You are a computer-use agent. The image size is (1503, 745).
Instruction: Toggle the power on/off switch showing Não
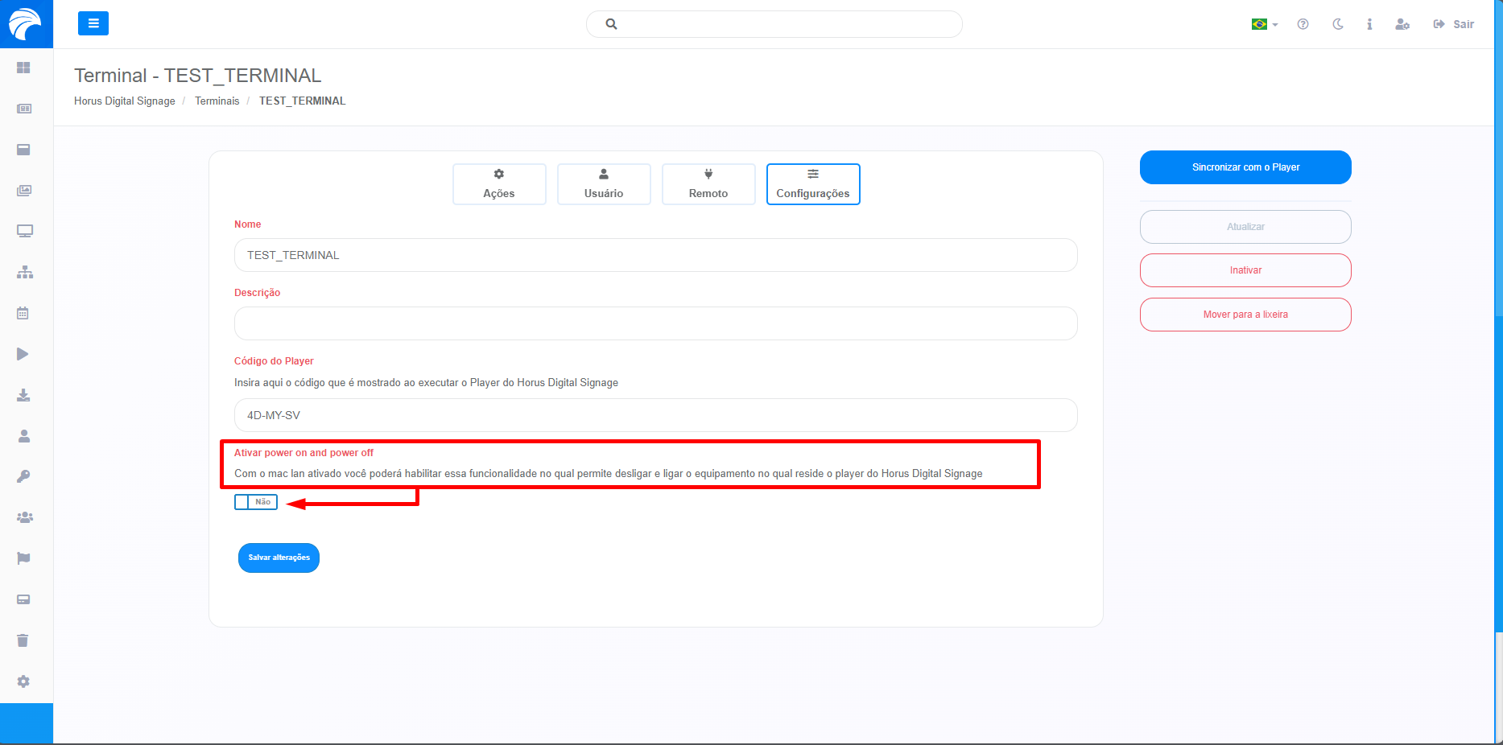coord(256,502)
